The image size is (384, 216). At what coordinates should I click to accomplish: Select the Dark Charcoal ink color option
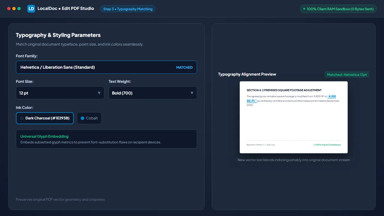[x=45, y=118]
